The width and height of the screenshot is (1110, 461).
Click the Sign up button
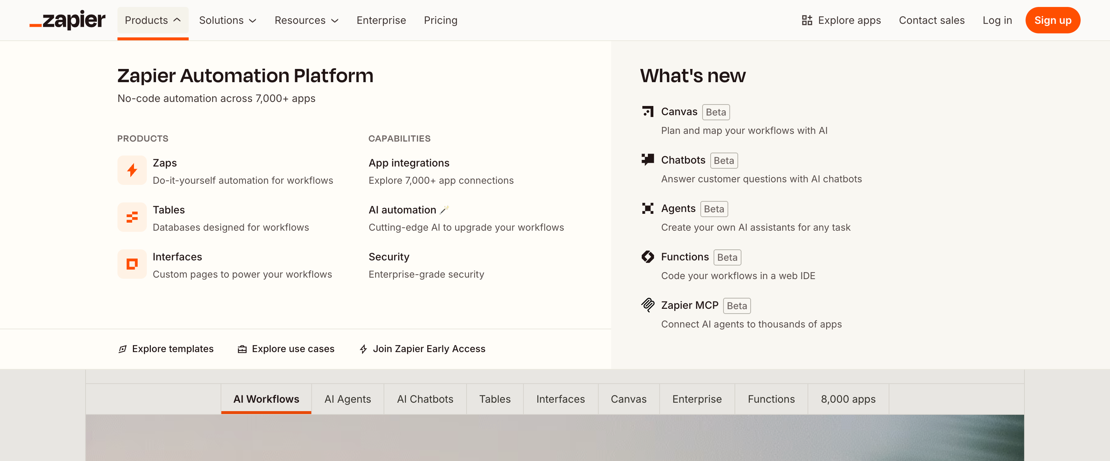(x=1052, y=20)
